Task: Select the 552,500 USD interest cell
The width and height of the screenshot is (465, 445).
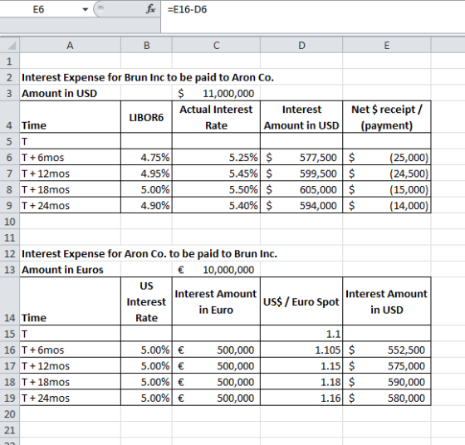Action: tap(387, 350)
